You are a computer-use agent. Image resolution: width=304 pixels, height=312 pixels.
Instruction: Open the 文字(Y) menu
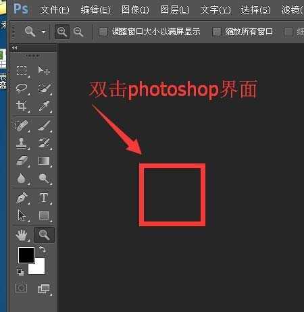[216, 9]
